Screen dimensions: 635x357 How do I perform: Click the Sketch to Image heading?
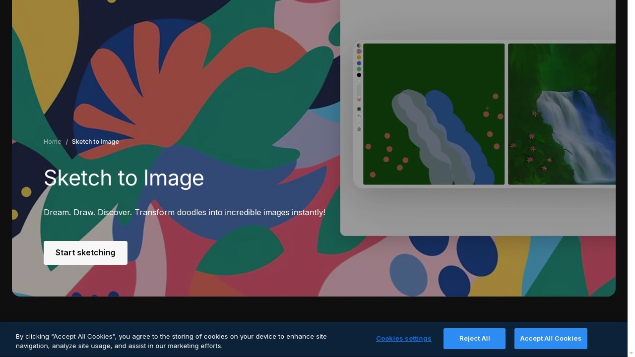coord(124,178)
